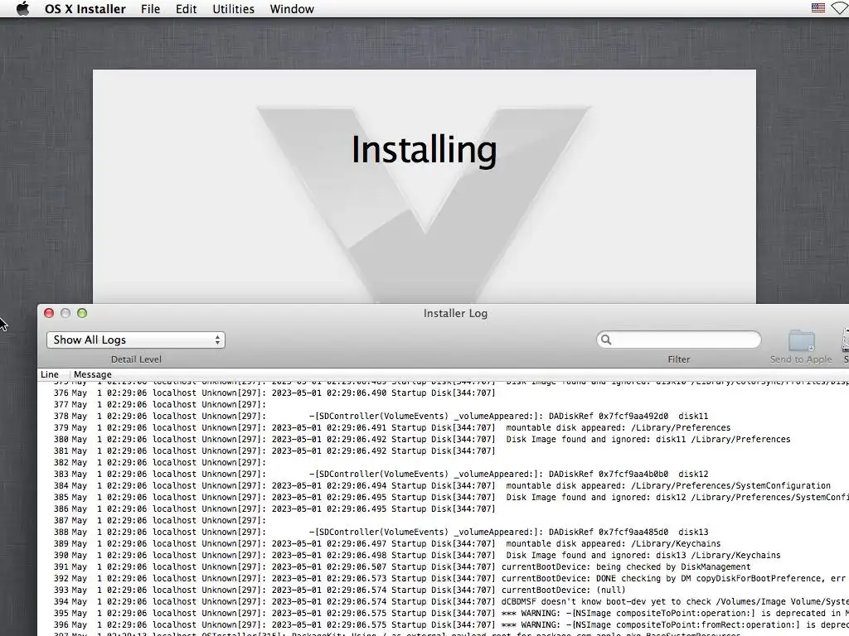Screen dimensions: 849x636
Task: Select log line 378 mentioning disk11
Action: click(x=444, y=417)
